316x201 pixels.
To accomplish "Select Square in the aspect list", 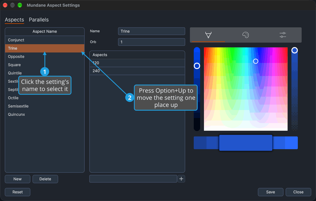I will (45, 65).
